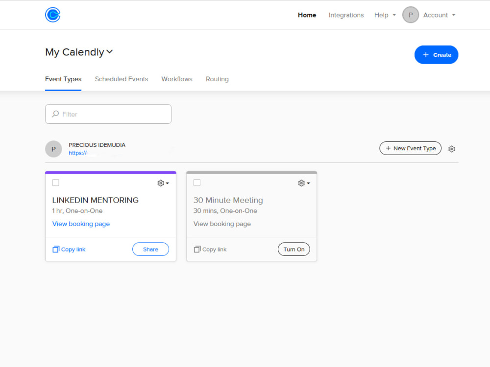This screenshot has width=490, height=367.
Task: Open the Integrations nav item
Action: (346, 15)
